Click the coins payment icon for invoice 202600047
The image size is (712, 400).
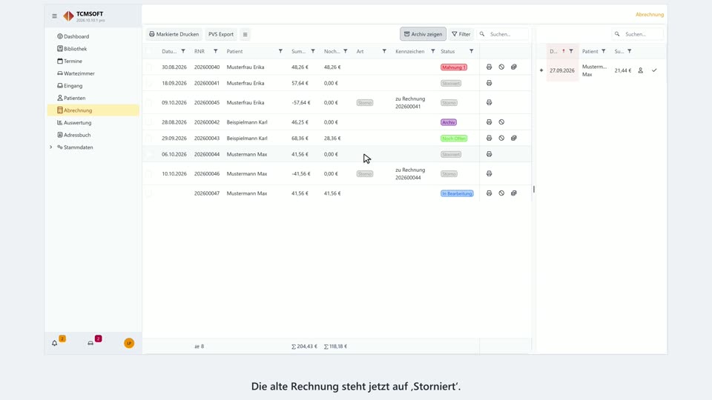click(x=513, y=193)
